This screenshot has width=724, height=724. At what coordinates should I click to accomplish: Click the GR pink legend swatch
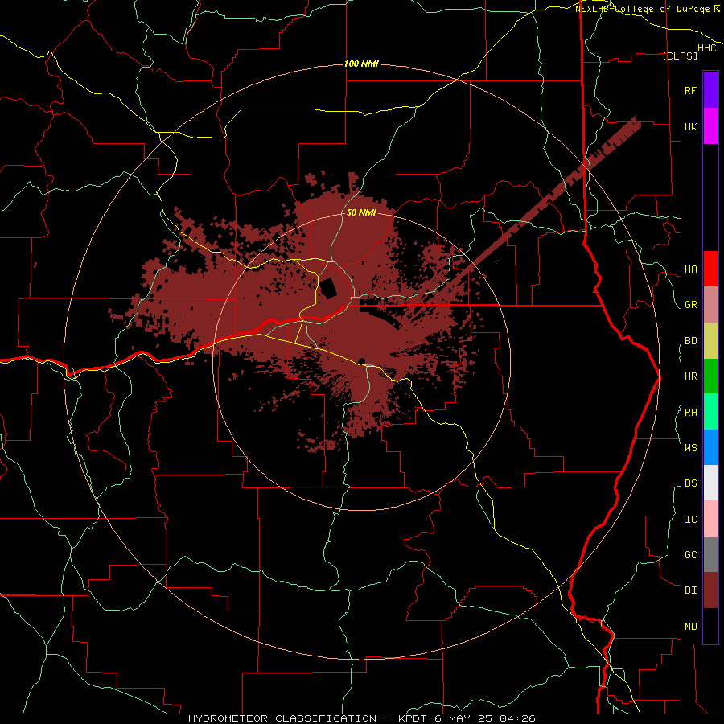tap(710, 305)
